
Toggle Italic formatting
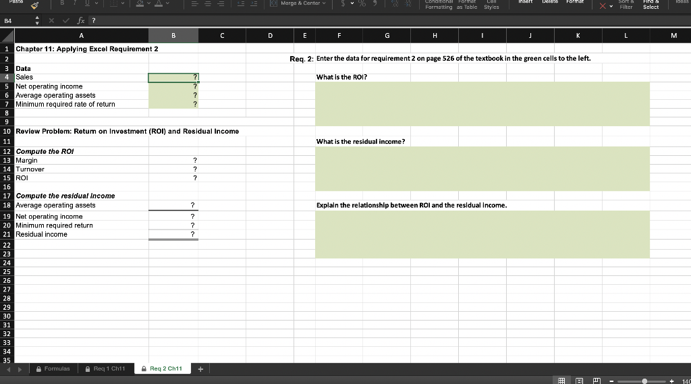[75, 3]
